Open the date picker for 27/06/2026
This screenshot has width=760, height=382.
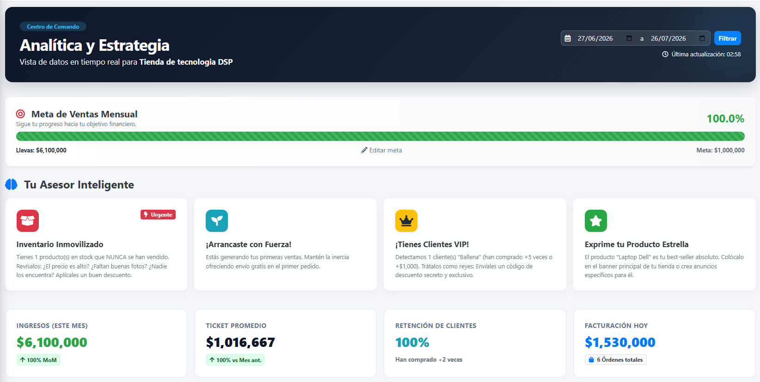(x=629, y=38)
